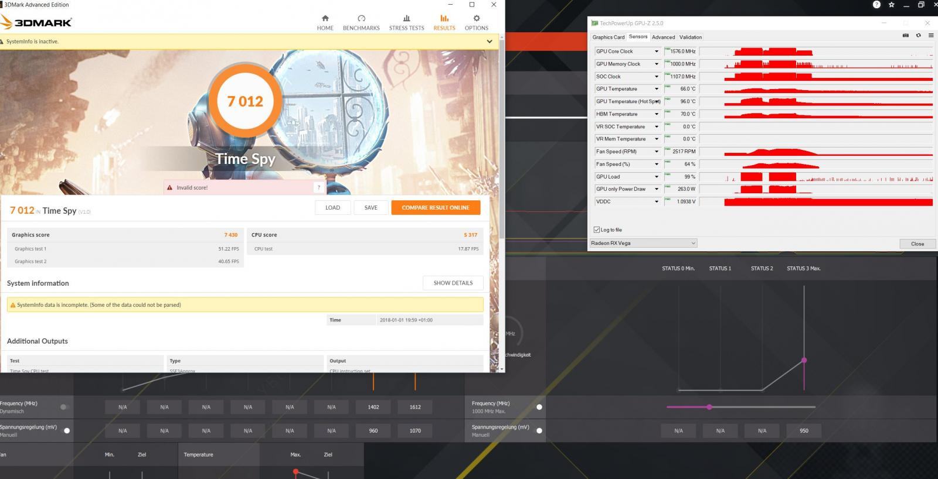
Task: Open Radeon RX Vega device selector
Action: pos(643,243)
